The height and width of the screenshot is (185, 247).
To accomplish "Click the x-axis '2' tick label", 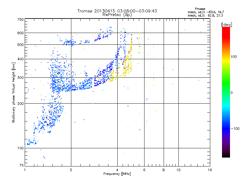I will point(71,170).
